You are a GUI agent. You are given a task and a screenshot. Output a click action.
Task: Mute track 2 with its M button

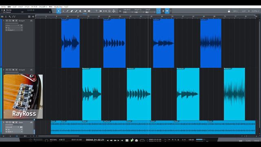coord(7,70)
